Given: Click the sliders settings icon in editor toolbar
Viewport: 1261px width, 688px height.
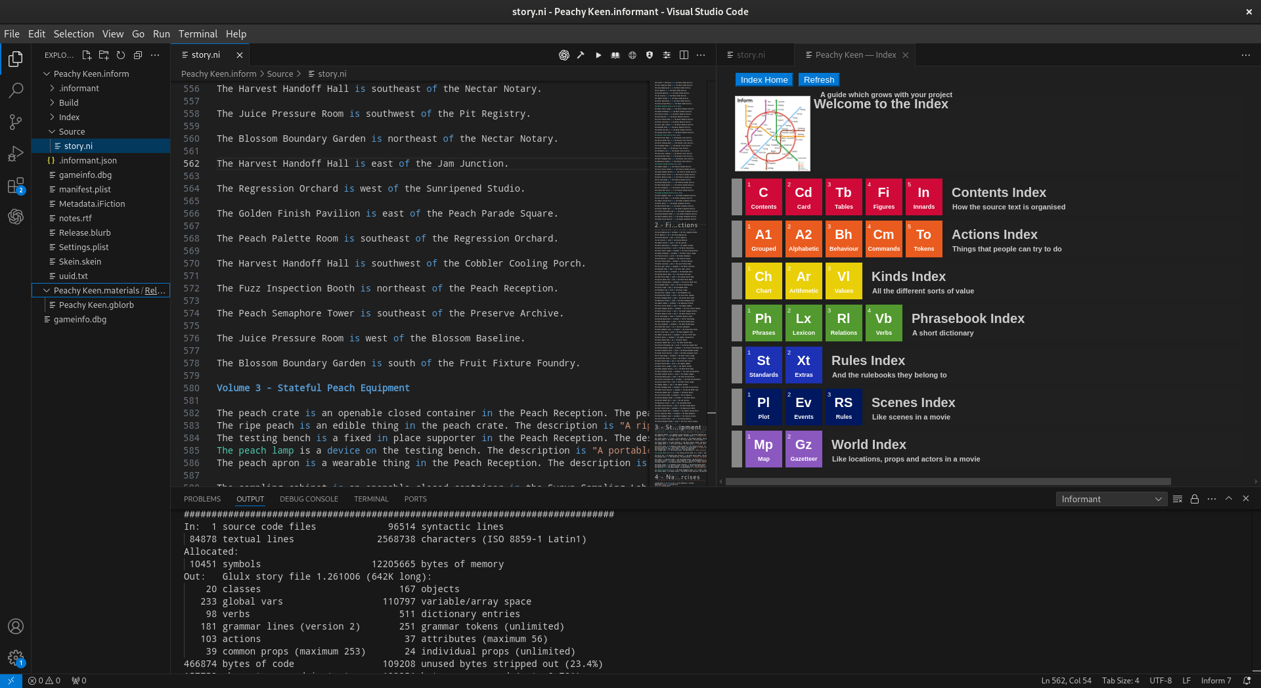Looking at the screenshot, I should (667, 55).
